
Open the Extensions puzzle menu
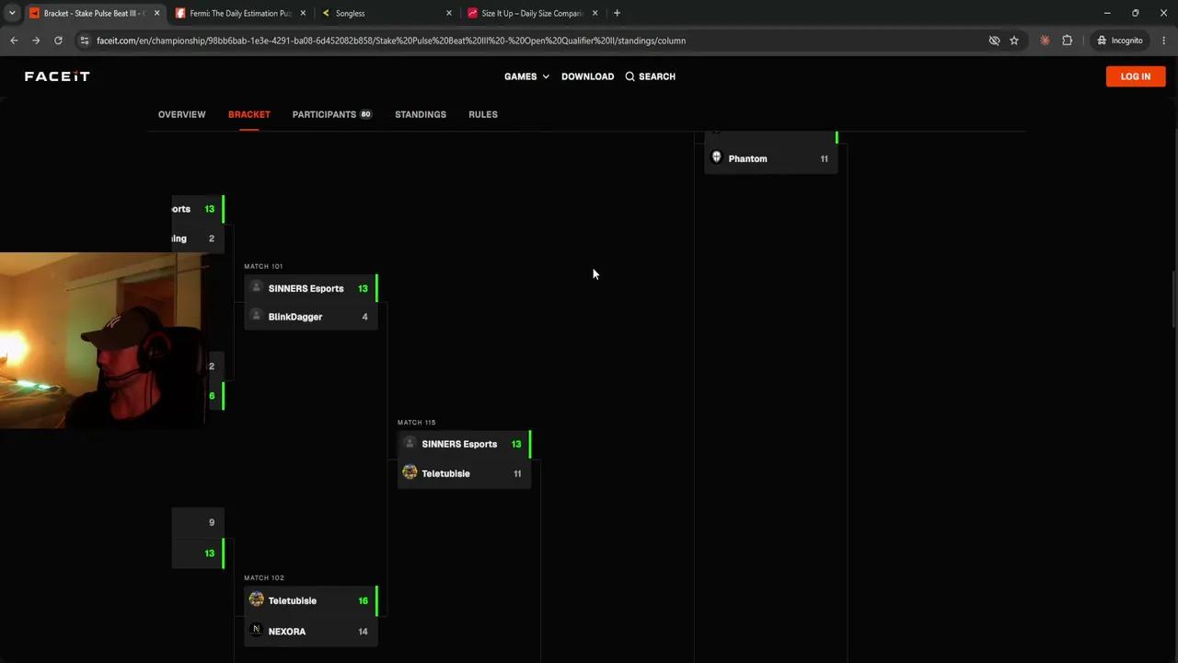(1068, 41)
